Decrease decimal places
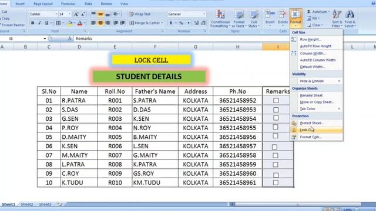Screen dimensions: 376x211 click(203, 23)
